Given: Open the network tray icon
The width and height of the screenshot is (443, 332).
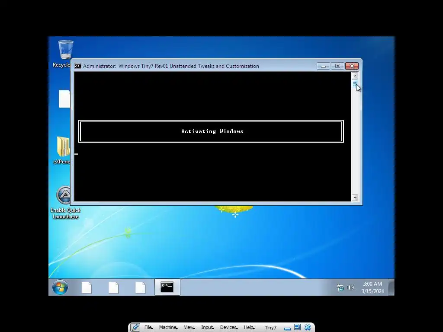Looking at the screenshot, I should click(340, 287).
